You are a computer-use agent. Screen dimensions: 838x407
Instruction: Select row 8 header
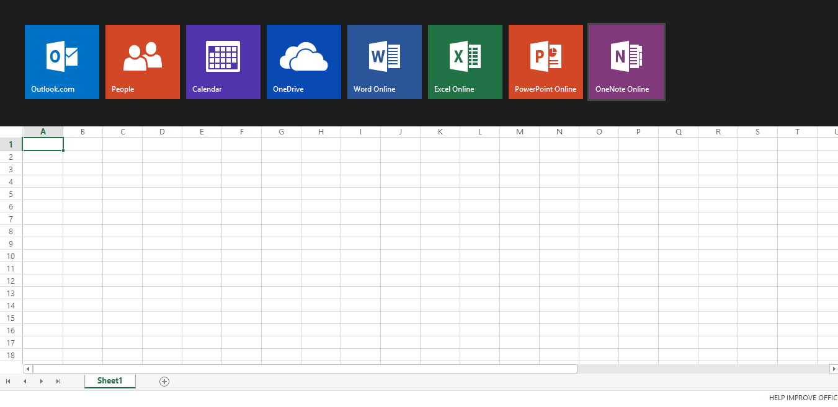pyautogui.click(x=11, y=231)
